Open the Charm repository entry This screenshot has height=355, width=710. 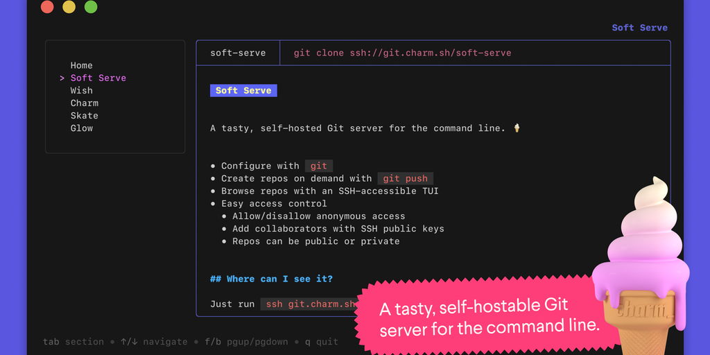click(x=84, y=103)
